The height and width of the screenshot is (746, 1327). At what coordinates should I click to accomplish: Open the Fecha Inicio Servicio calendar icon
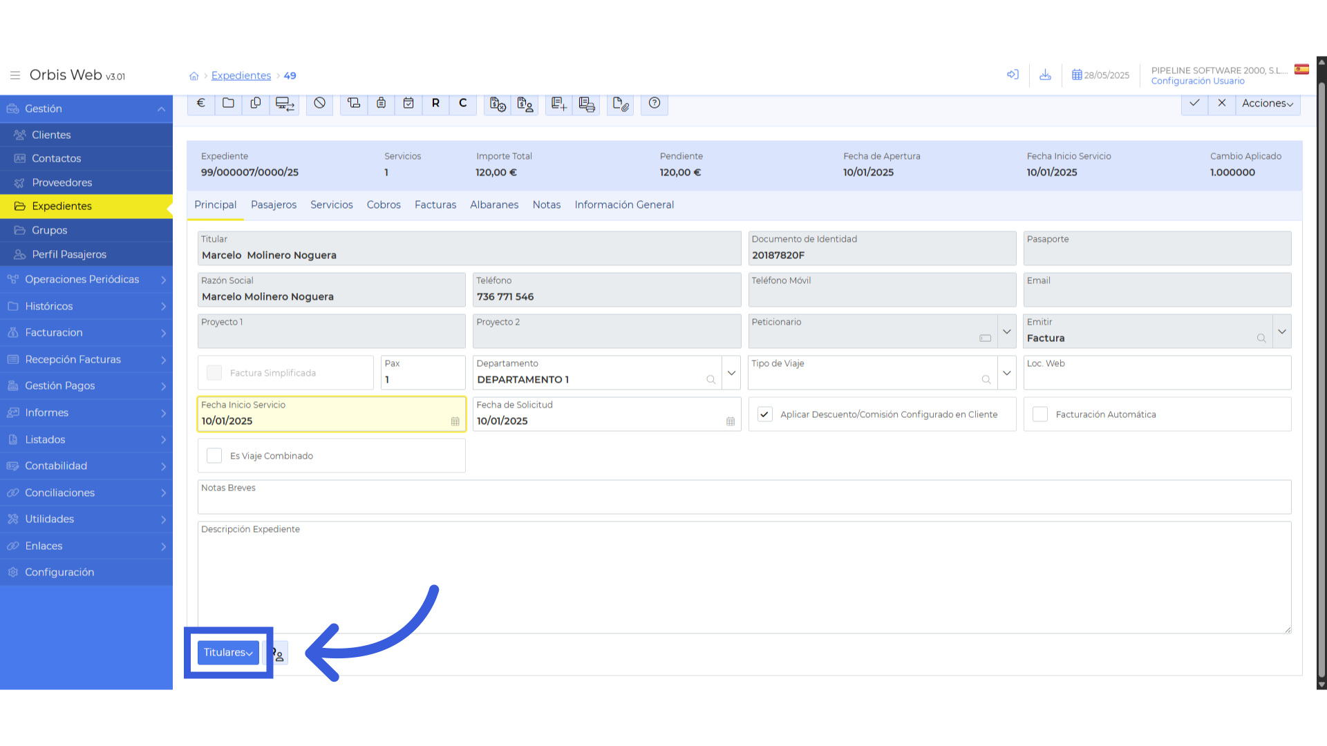(455, 421)
